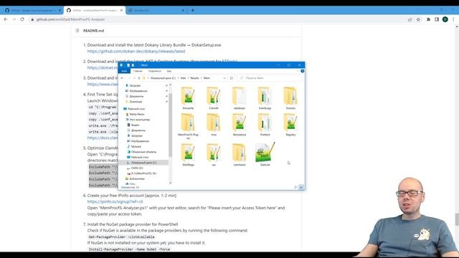The width and height of the screenshot is (459, 258).
Task: Open a new browser tab
Action: pos(193,10)
